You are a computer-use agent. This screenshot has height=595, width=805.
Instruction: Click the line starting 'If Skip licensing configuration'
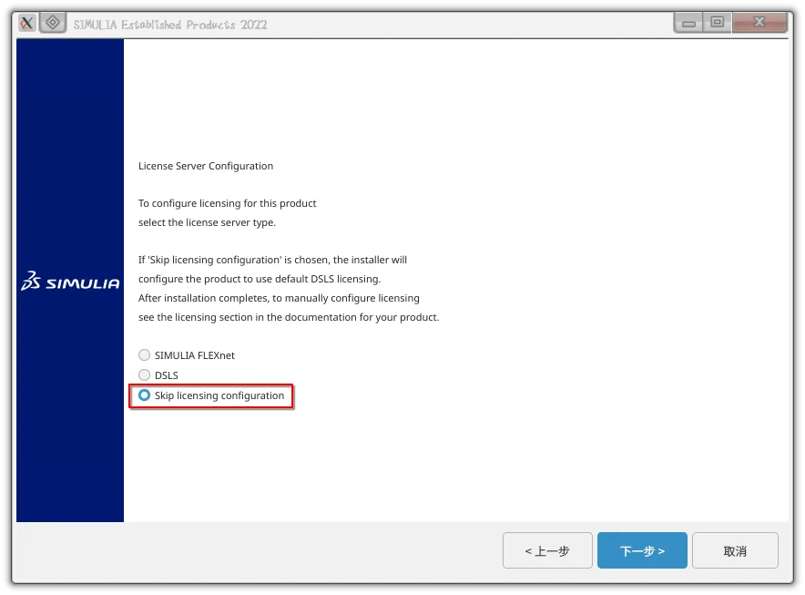tap(272, 260)
